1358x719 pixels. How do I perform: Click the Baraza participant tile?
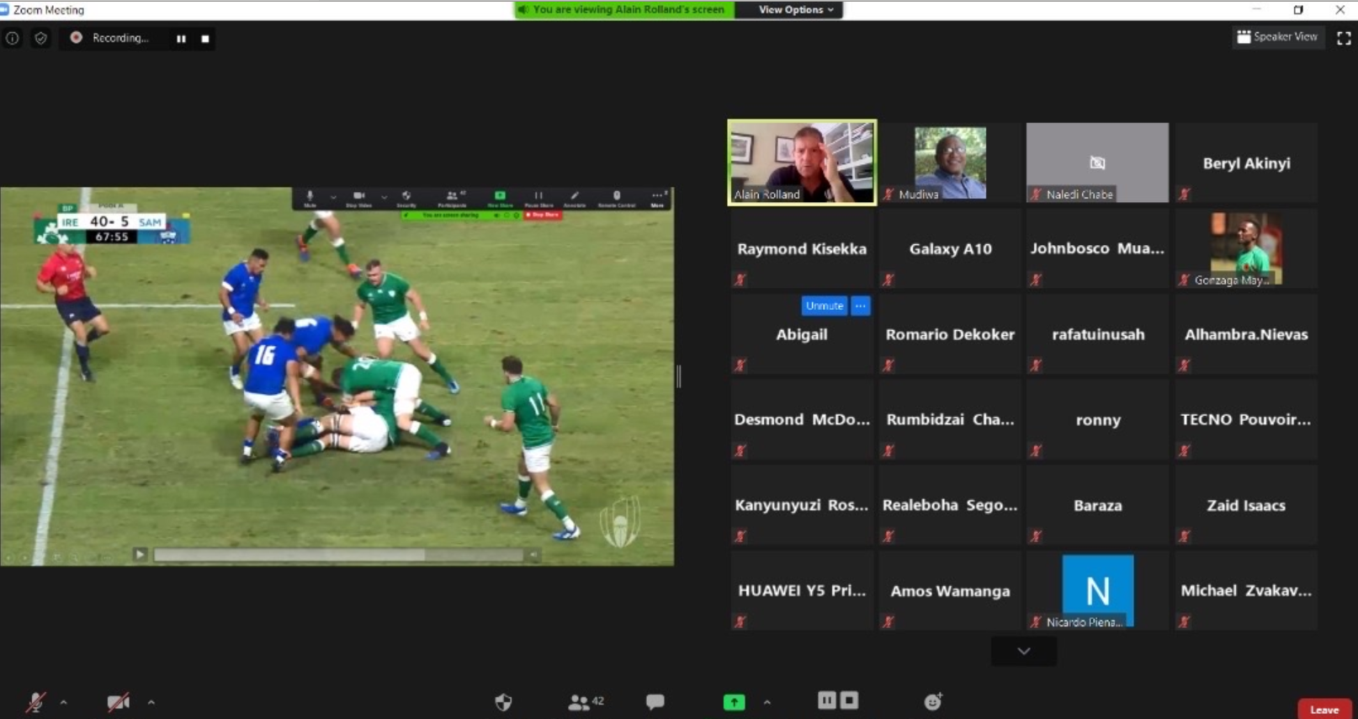click(1098, 505)
